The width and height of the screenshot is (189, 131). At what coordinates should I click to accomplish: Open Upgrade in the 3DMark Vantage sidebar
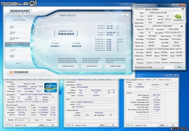coord(13,50)
